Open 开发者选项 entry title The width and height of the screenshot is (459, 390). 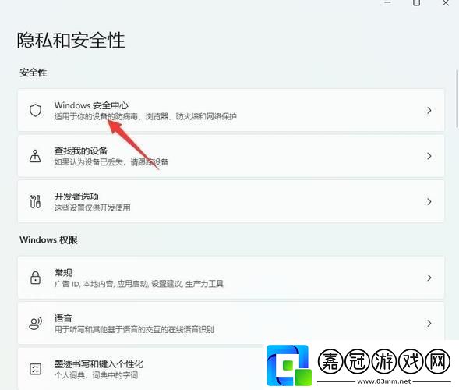click(x=76, y=197)
